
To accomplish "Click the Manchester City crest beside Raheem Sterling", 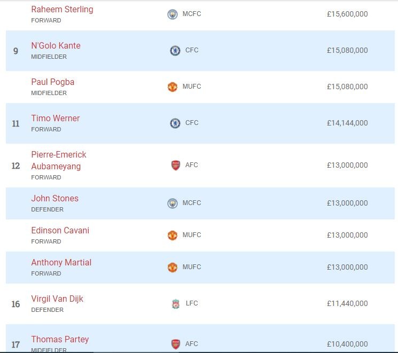I will [x=172, y=14].
